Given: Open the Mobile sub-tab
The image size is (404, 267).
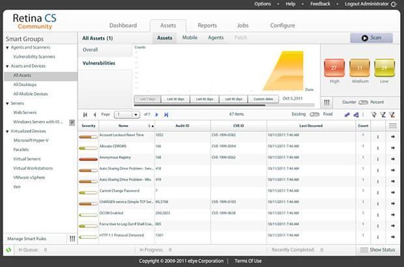Looking at the screenshot, I should tap(190, 38).
